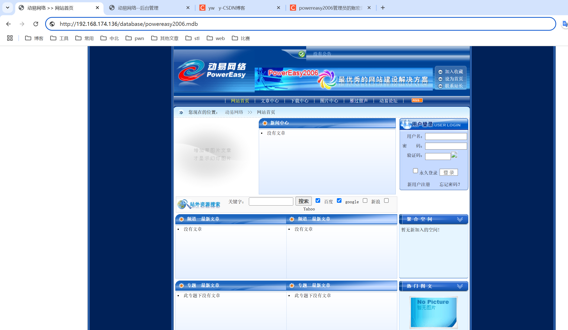Screen dimensions: 568x330
Task: Open 下载中心 in navigation menu
Action: coord(299,101)
